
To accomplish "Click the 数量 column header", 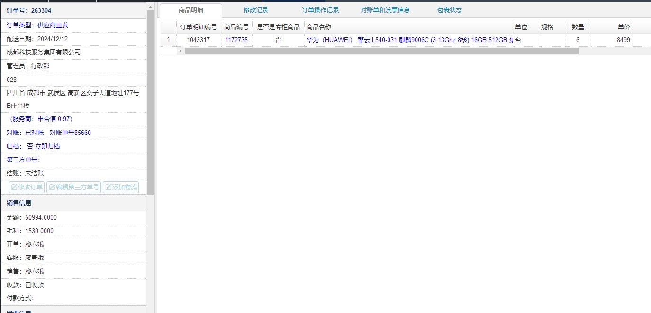I will (578, 27).
